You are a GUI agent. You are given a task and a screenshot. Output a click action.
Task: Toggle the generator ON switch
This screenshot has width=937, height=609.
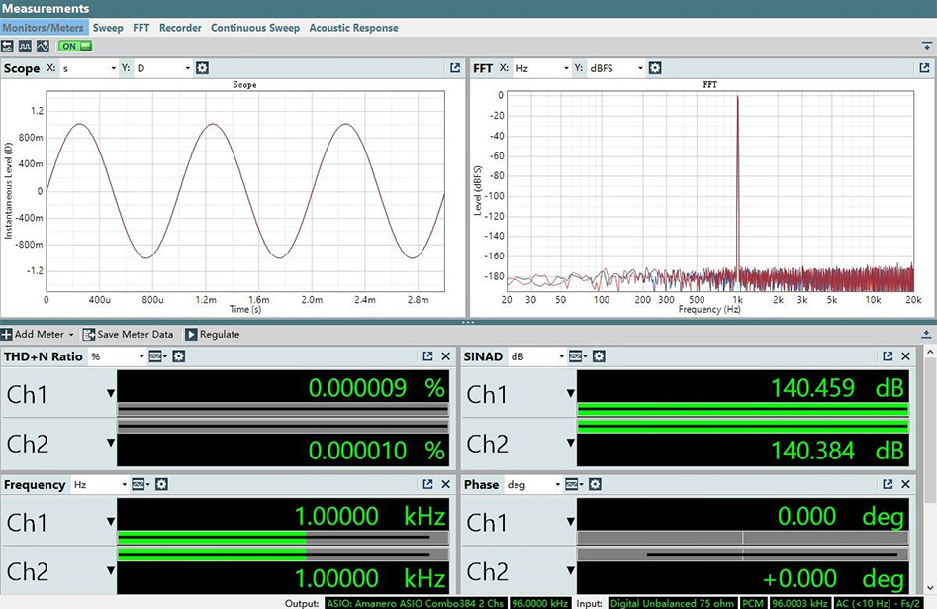(x=75, y=46)
